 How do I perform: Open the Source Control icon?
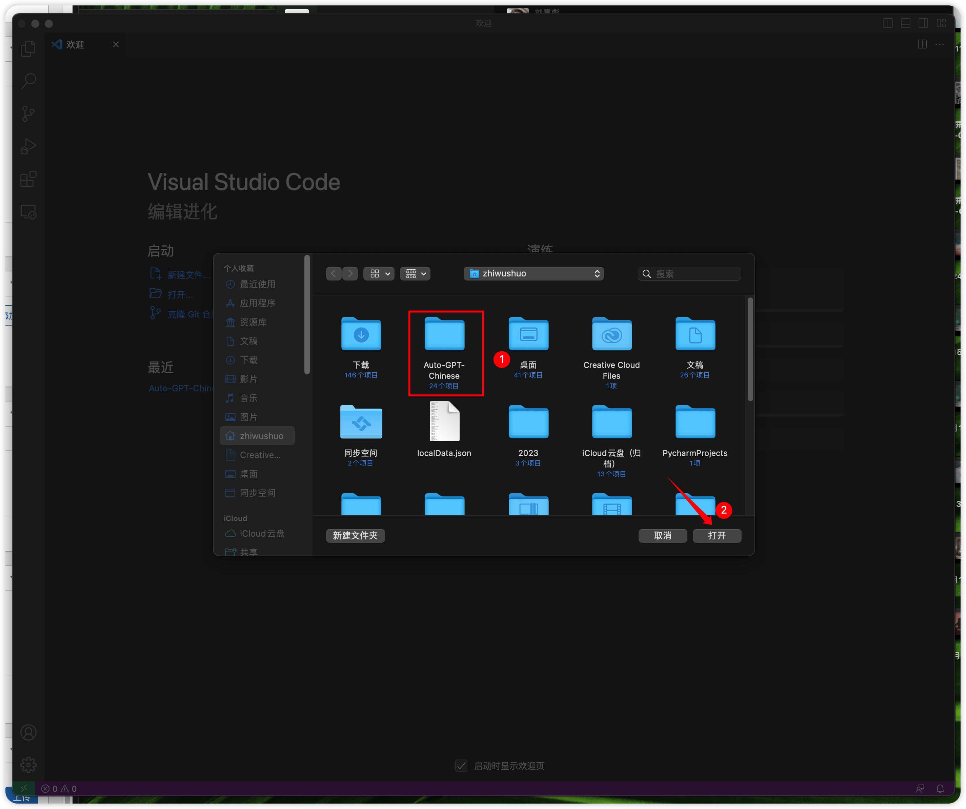tap(28, 114)
